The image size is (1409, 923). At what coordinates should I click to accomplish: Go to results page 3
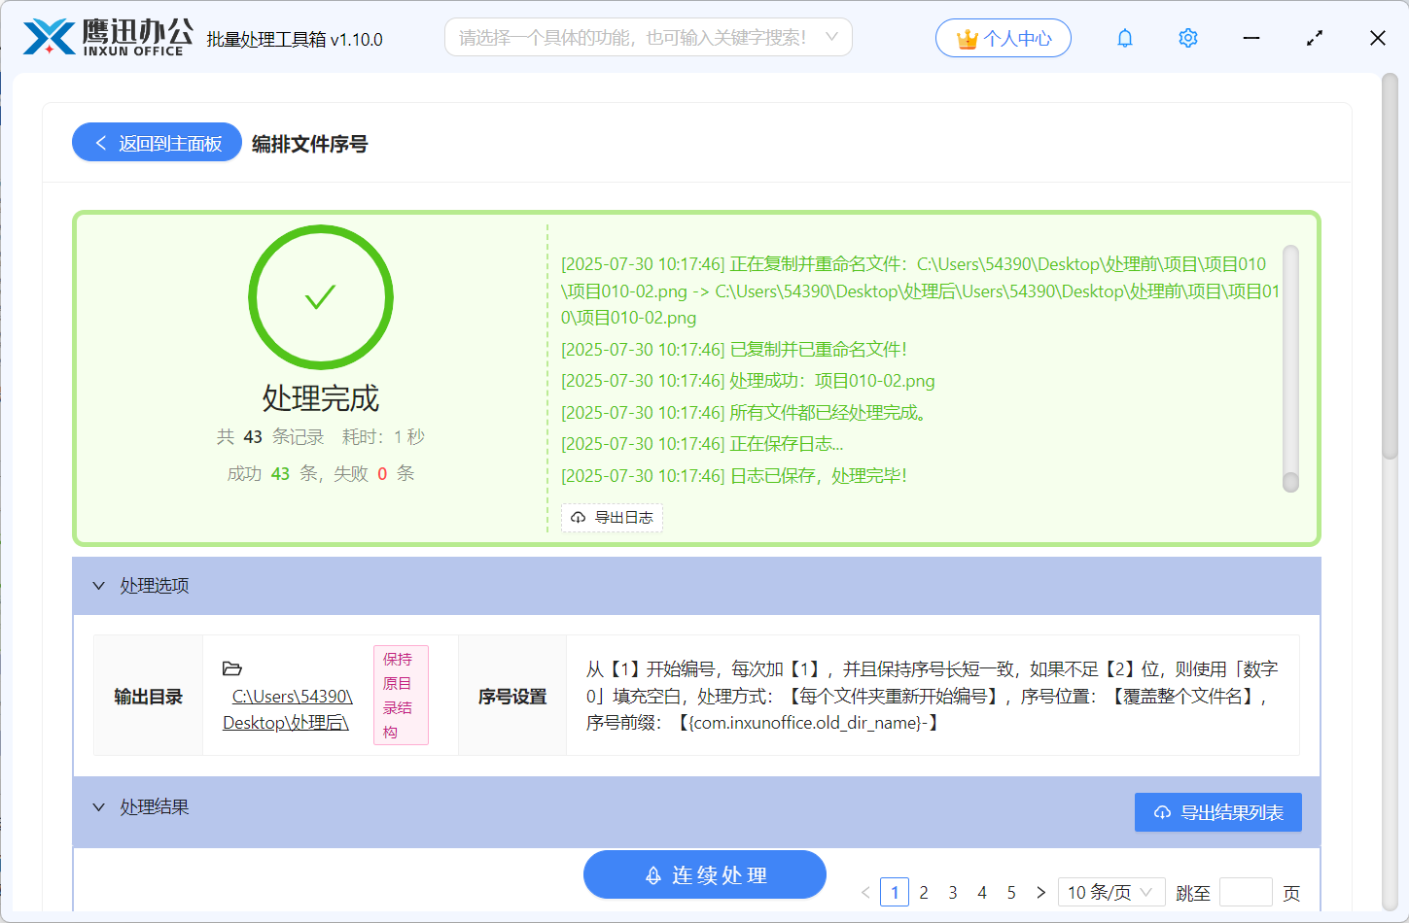pyautogui.click(x=953, y=892)
